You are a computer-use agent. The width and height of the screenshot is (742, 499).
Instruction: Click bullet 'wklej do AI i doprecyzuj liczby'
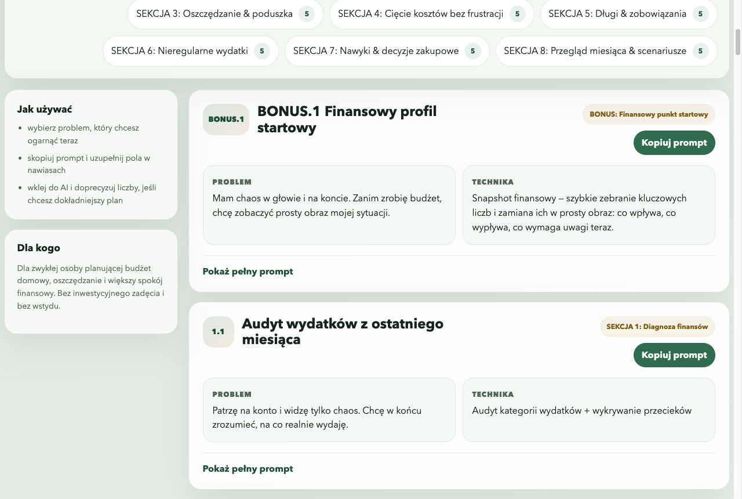92,194
